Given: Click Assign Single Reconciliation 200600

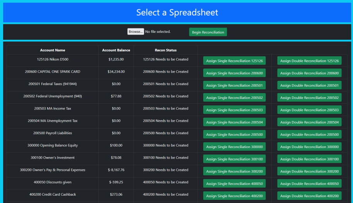Looking at the screenshot, I should pyautogui.click(x=234, y=73).
